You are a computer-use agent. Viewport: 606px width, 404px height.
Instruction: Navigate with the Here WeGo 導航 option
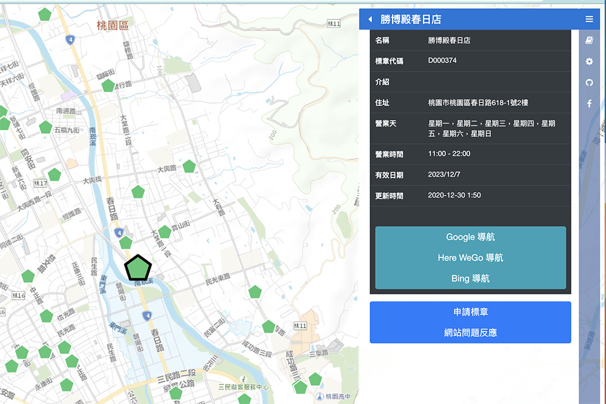point(470,257)
